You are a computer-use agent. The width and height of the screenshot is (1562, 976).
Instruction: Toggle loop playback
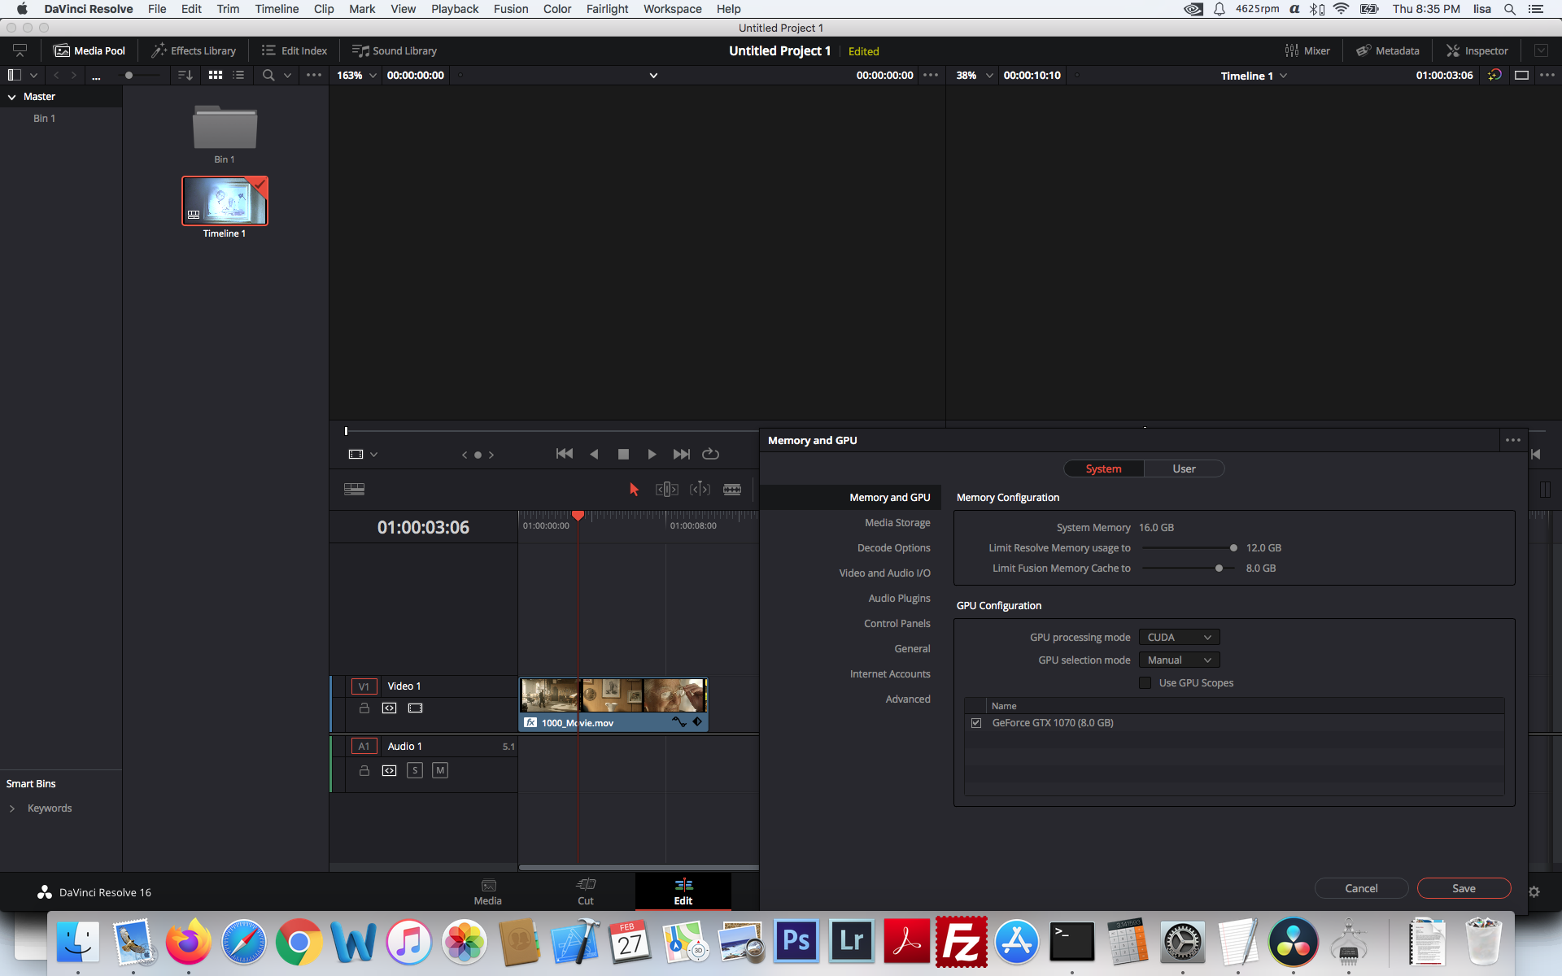[710, 454]
